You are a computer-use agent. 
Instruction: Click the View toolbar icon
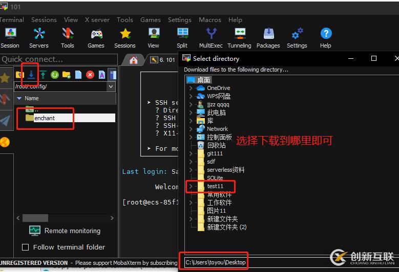pos(154,38)
